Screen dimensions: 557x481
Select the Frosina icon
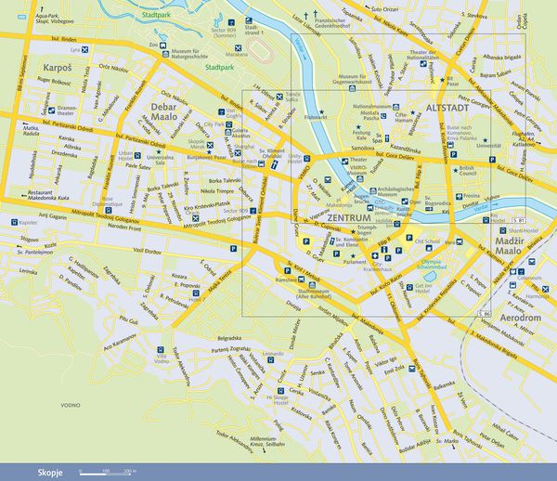(x=459, y=196)
